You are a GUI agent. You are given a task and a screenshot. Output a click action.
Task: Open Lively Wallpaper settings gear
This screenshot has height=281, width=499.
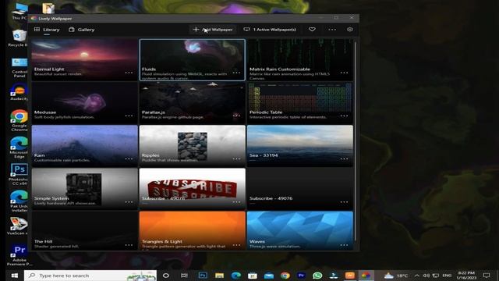(350, 30)
